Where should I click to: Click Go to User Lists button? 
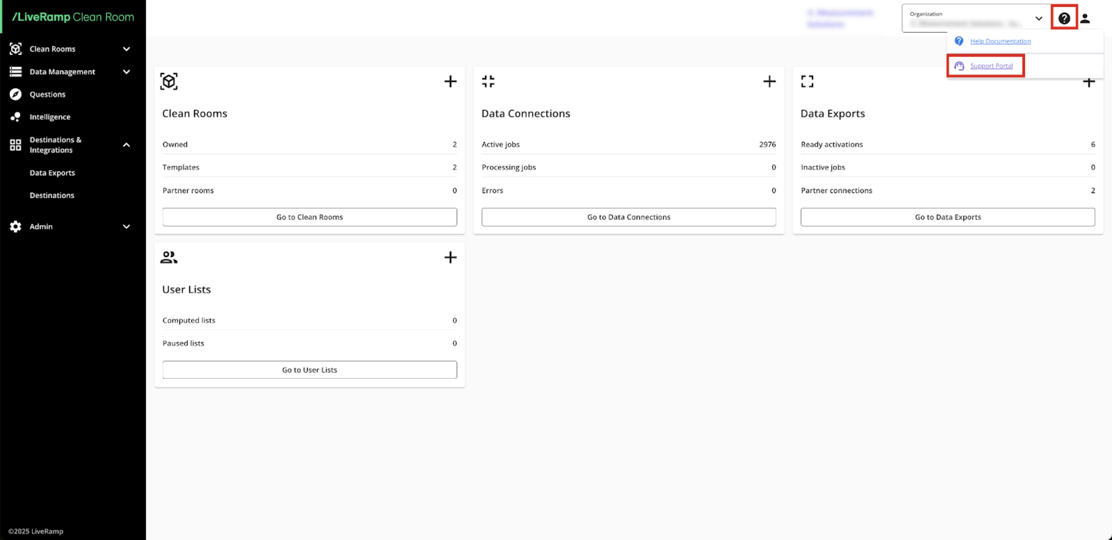310,369
